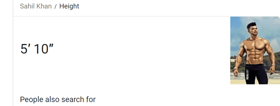
Task: Click the Height breadcrumb label
Action: [x=69, y=6]
